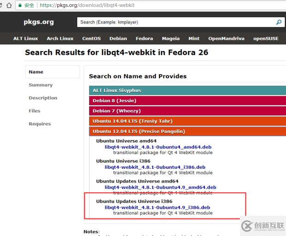
Task: Click description under Ubuntu Universe amd64 package
Action: click(x=163, y=153)
